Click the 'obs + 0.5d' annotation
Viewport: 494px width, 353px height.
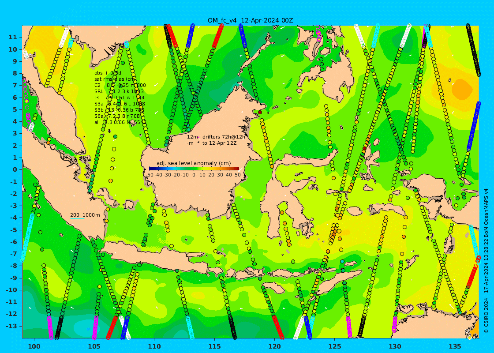pyautogui.click(x=108, y=73)
